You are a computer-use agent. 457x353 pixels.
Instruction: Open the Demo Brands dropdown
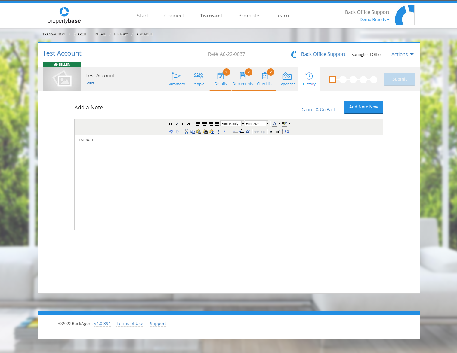[374, 19]
